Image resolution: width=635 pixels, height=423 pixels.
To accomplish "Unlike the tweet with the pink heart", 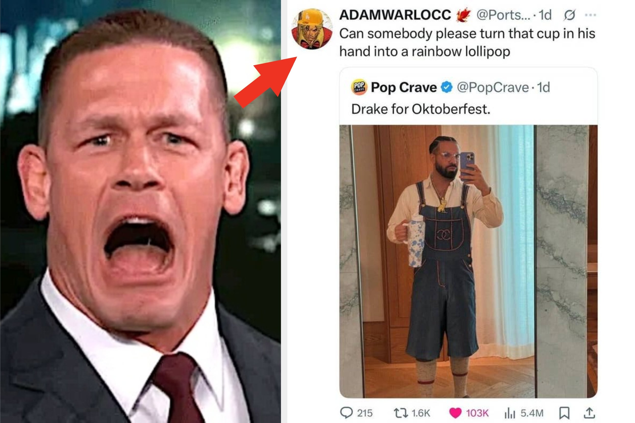I will (455, 413).
